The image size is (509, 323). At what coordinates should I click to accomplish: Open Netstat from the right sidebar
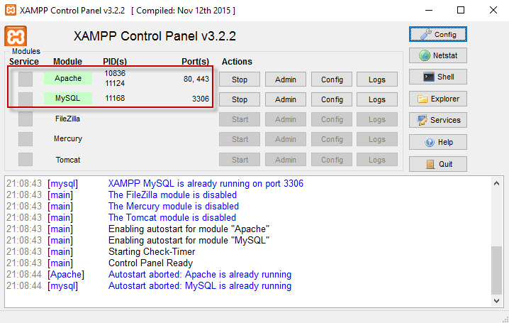437,55
